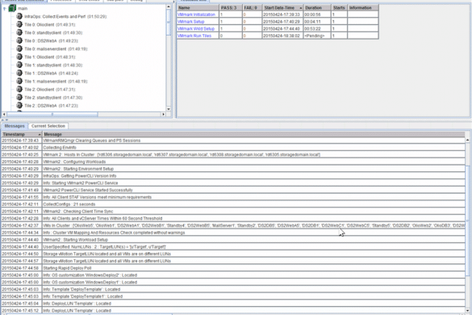Click the Tile 2 Olioclient process icon
This screenshot has height=315, width=472.
(x=19, y=89)
